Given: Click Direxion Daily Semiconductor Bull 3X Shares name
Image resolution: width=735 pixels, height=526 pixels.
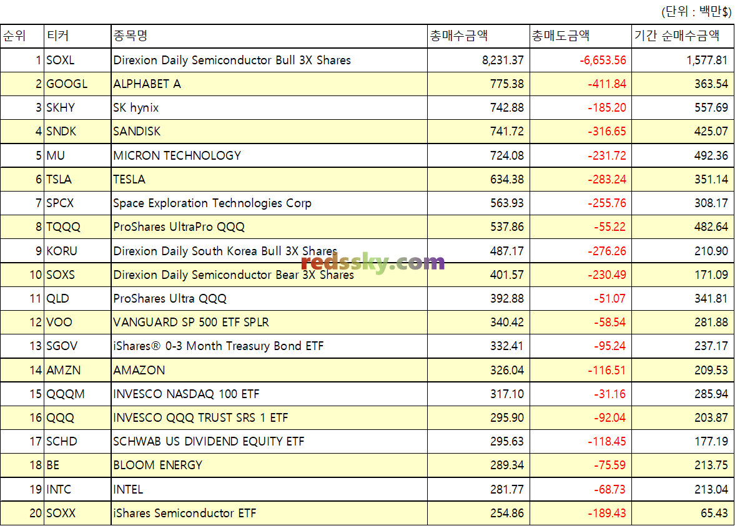Looking at the screenshot, I should click(232, 60).
